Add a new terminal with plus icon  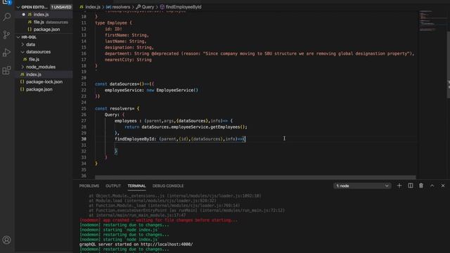pyautogui.click(x=399, y=186)
